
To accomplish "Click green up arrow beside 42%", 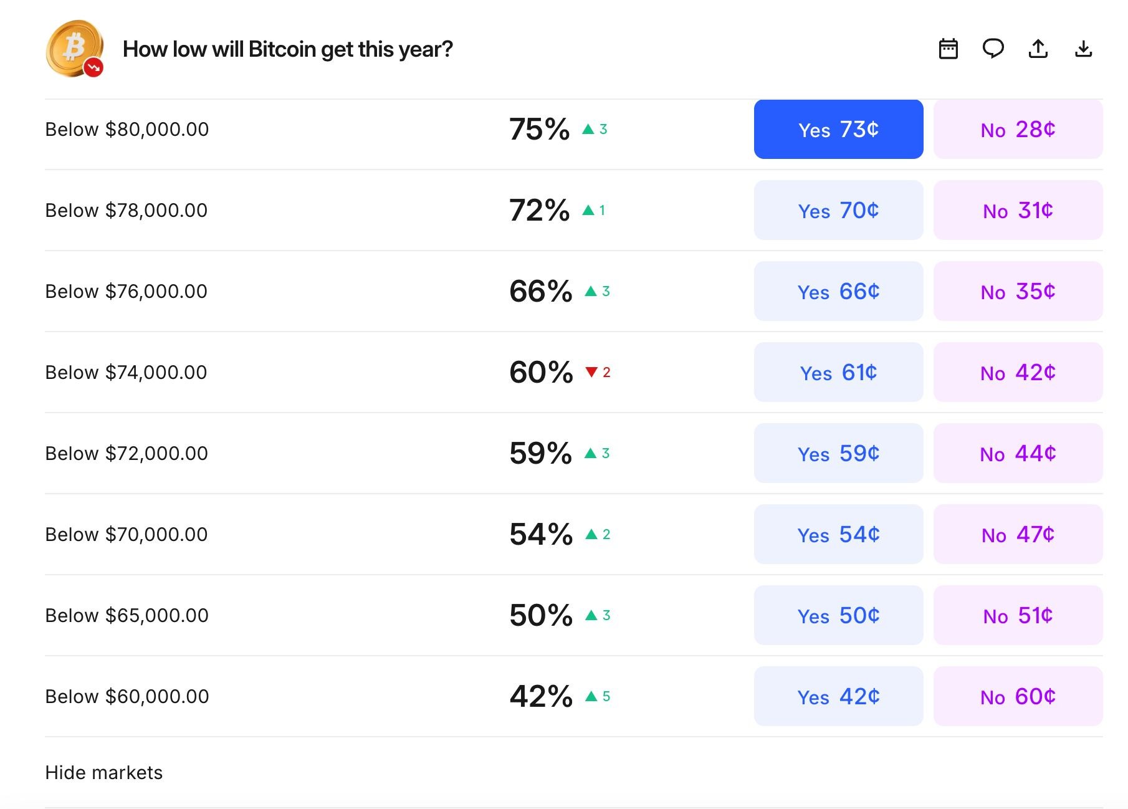I will [591, 696].
